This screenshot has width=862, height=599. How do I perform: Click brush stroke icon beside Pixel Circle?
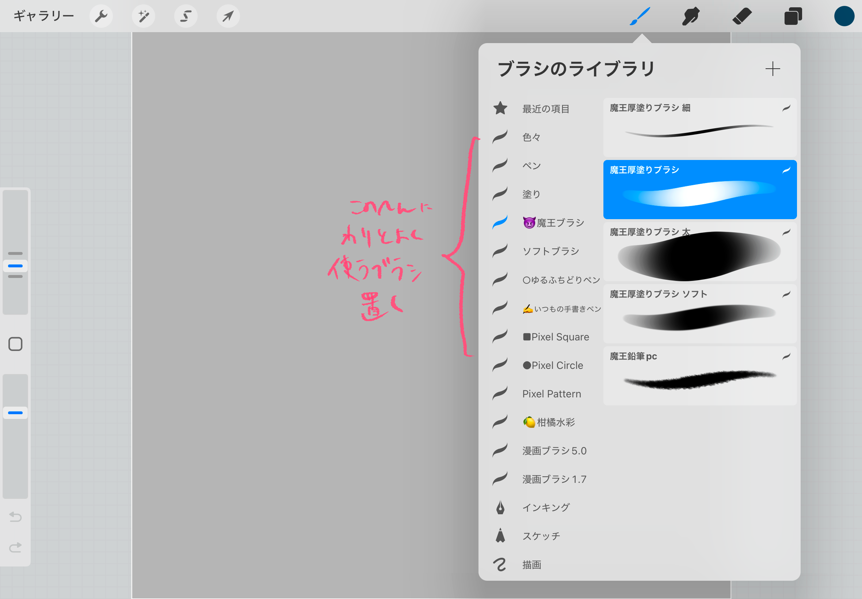500,365
